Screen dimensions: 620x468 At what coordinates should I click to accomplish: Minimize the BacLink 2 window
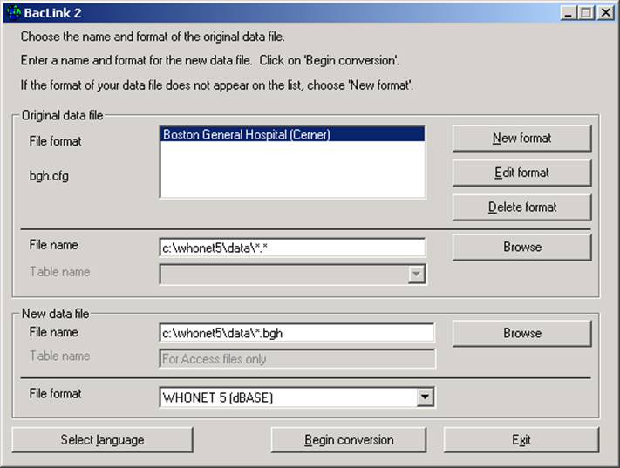click(569, 13)
